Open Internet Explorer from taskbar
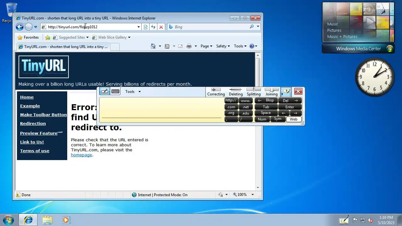 pyautogui.click(x=28, y=220)
